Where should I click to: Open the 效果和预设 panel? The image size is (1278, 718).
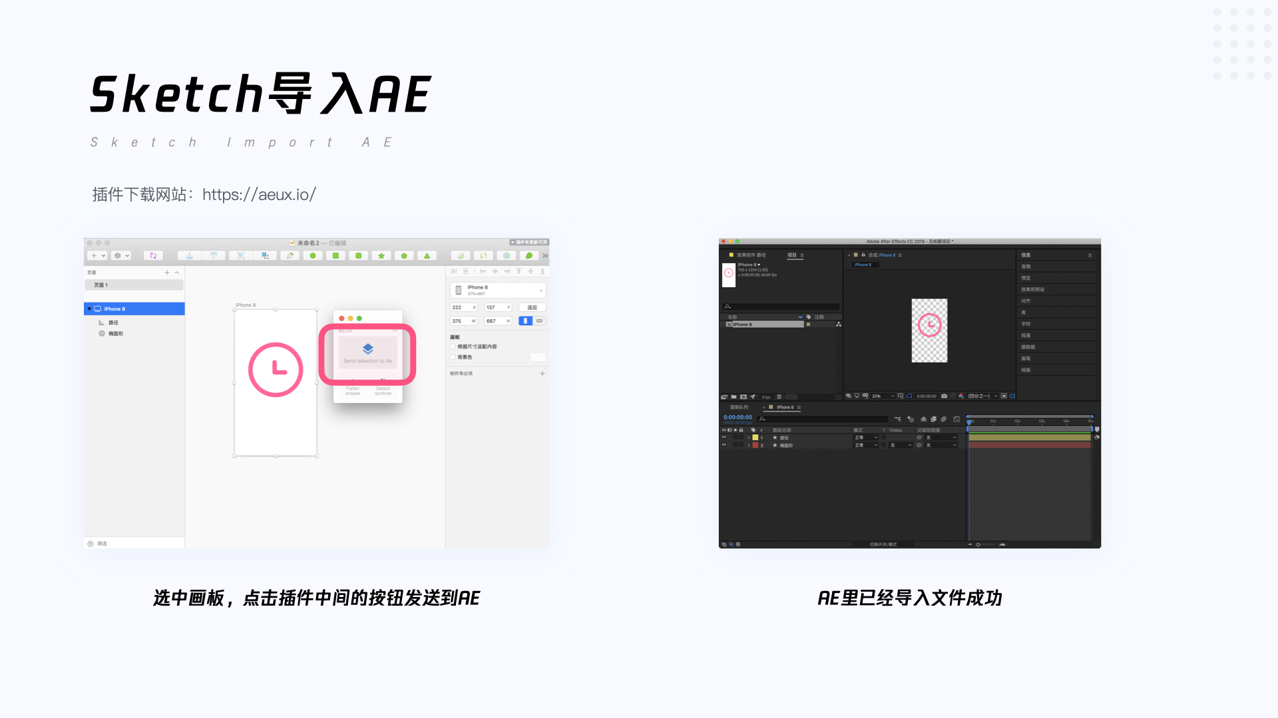pos(1033,290)
